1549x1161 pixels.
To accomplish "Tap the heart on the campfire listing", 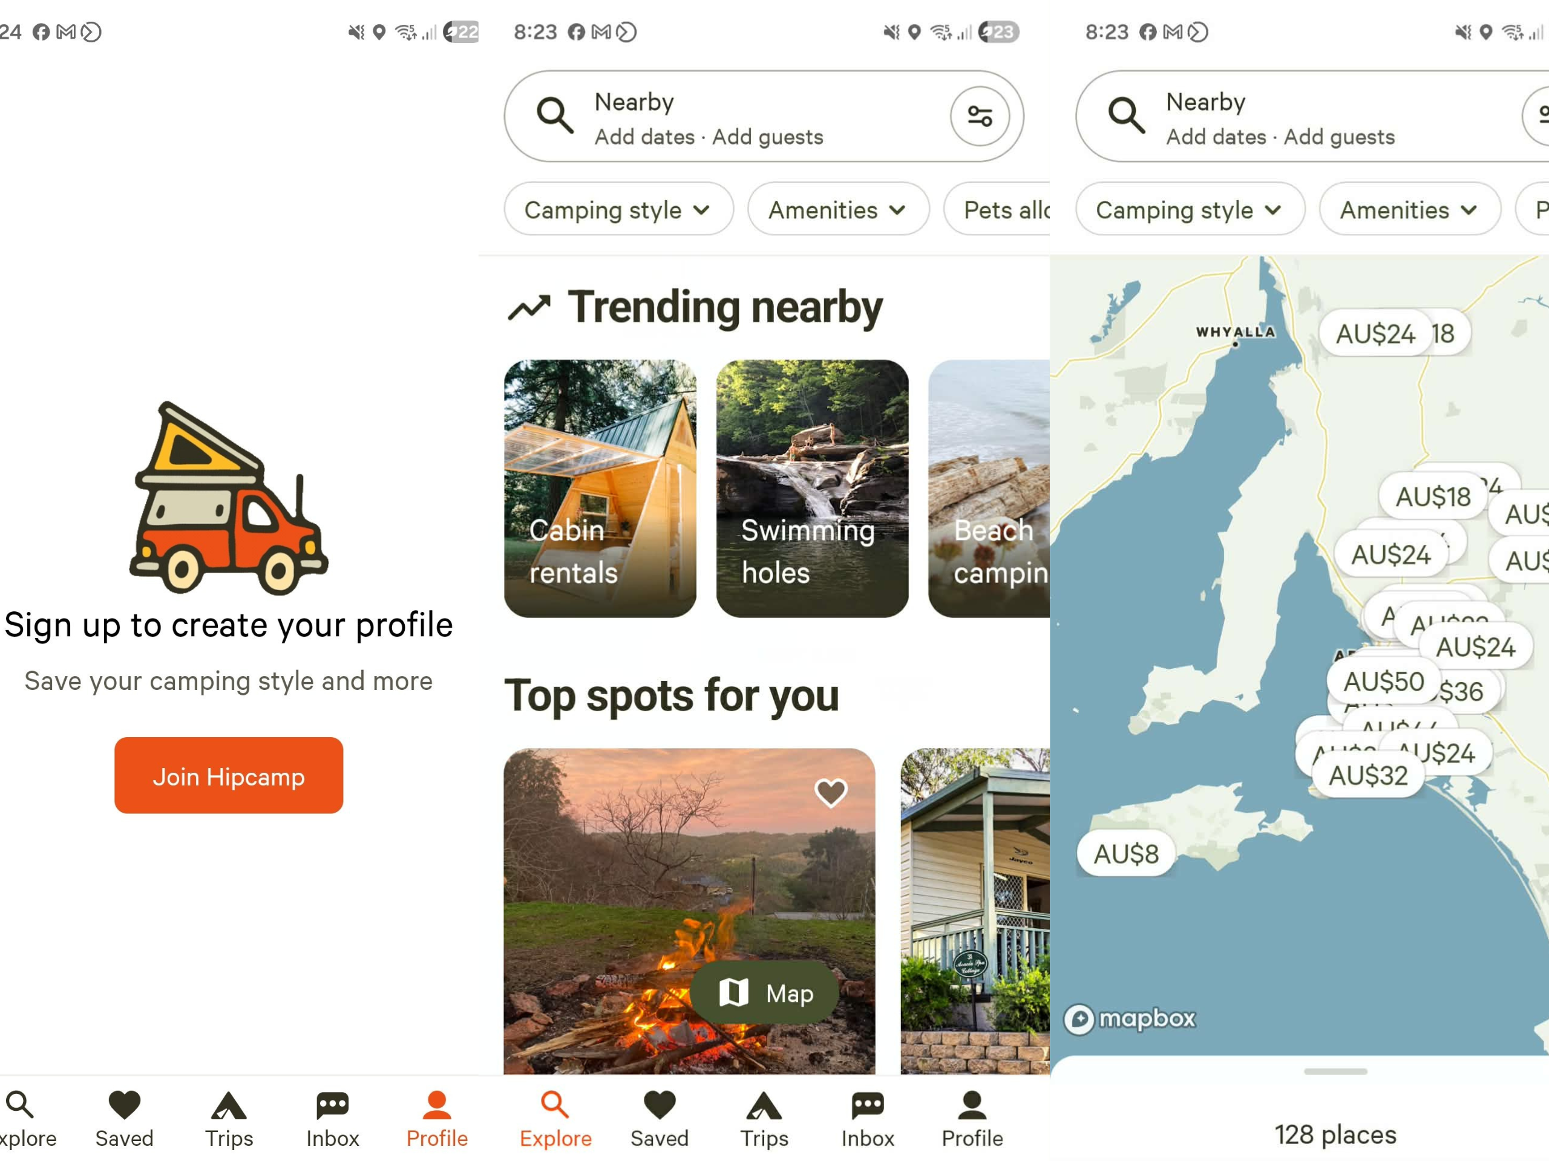I will point(831,792).
